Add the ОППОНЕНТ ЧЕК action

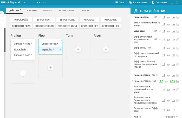[x=110, y=26]
